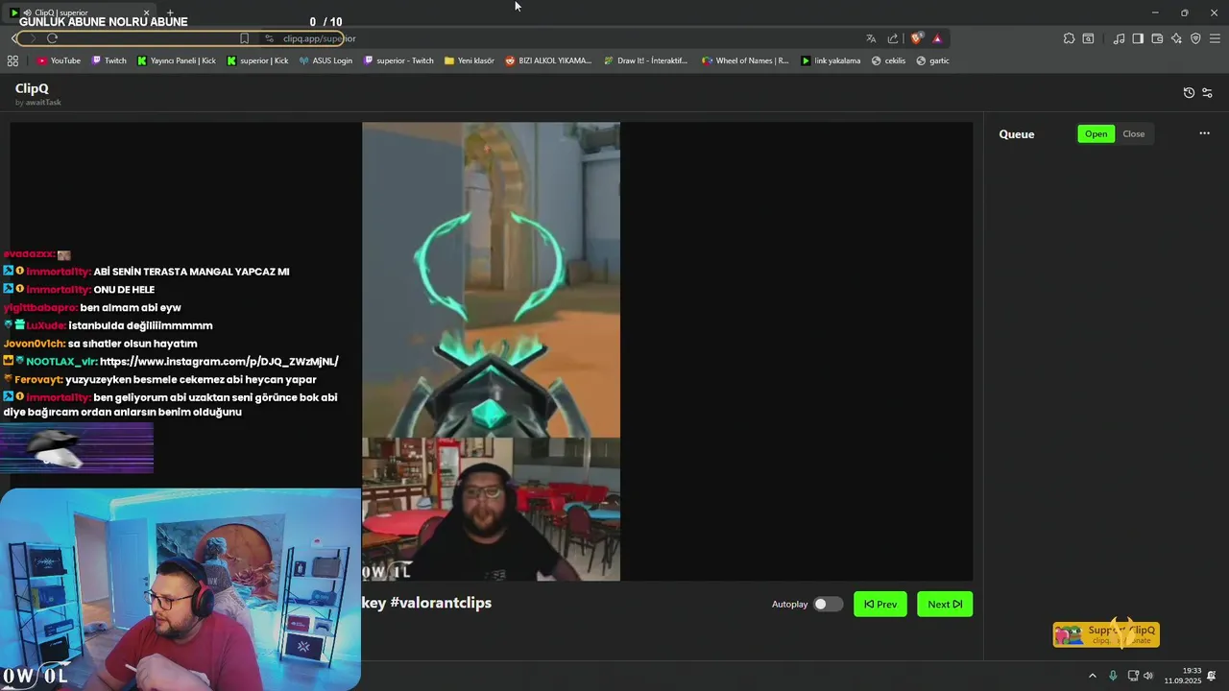The width and height of the screenshot is (1229, 691).
Task: Open the Yayıncı Paneli | Kick bookmark
Action: [176, 60]
